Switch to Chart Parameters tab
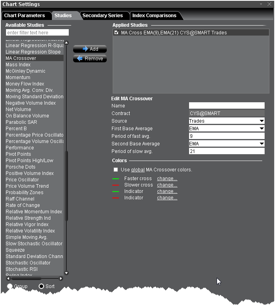The image size is (275, 308). click(24, 16)
